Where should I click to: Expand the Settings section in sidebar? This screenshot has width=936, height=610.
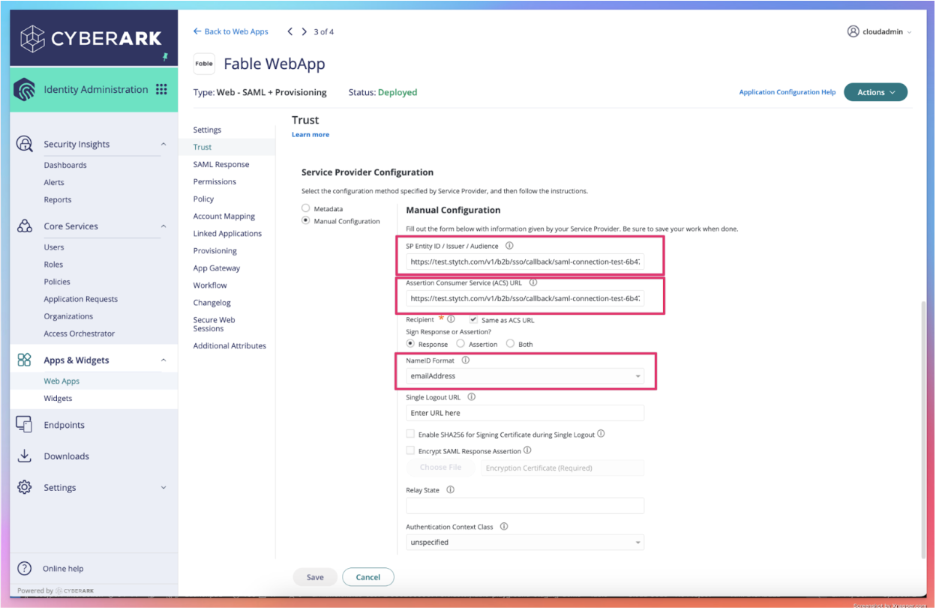163,488
